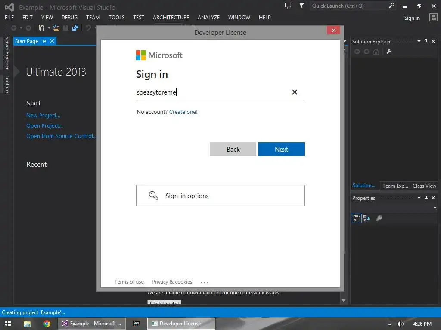Viewport: 441px width, 330px height.
Task: Click the Save single-disk toolbar icon
Action: pyautogui.click(x=66, y=28)
